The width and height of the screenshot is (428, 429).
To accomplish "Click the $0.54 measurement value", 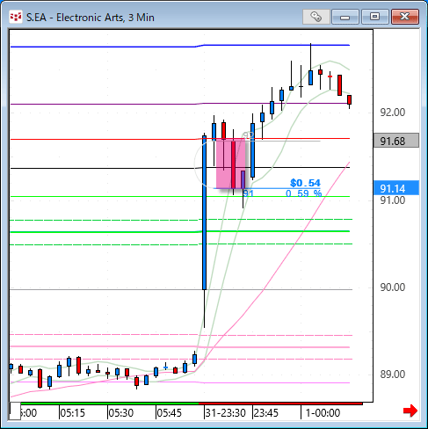I will pyautogui.click(x=305, y=183).
